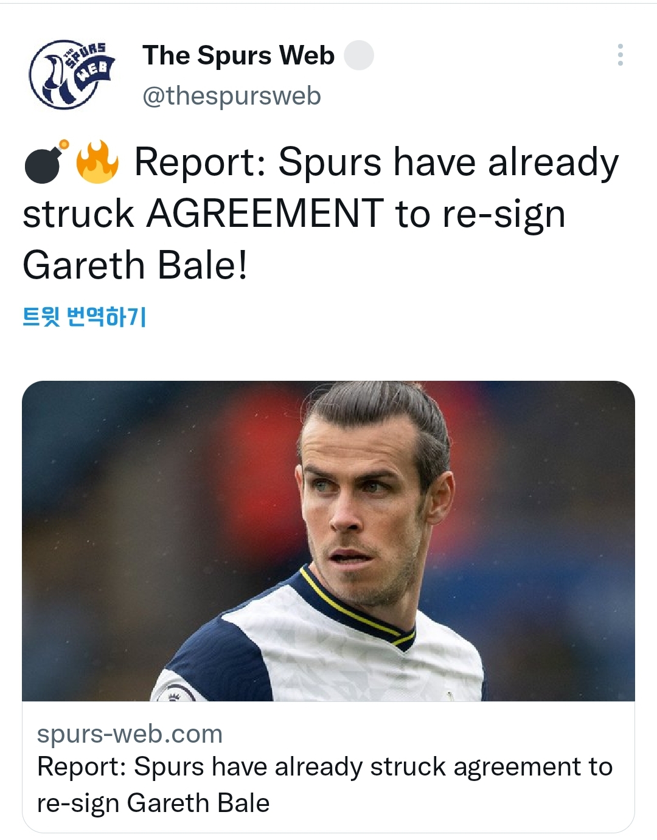Open the three-dot more options menu
Screen dimensions: 657x840
[620, 55]
